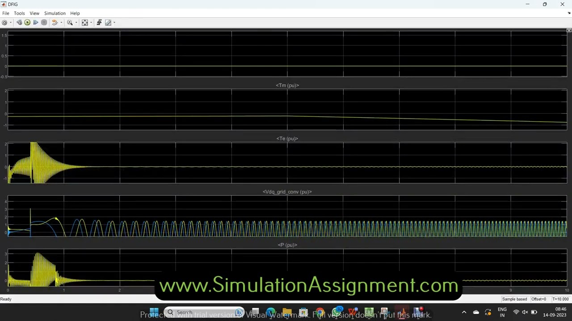This screenshot has width=572, height=321.
Task: Click inside the Tm (pu) axes
Action: point(287,110)
